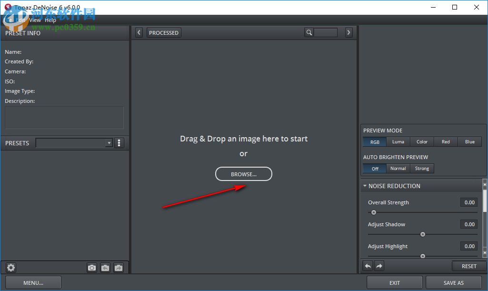488x291 pixels.
Task: Click the Adjust Shadow slider handle
Action: pyautogui.click(x=423, y=234)
